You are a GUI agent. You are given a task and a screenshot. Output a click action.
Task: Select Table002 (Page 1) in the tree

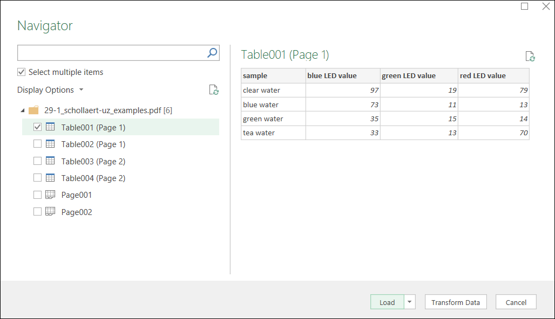93,144
